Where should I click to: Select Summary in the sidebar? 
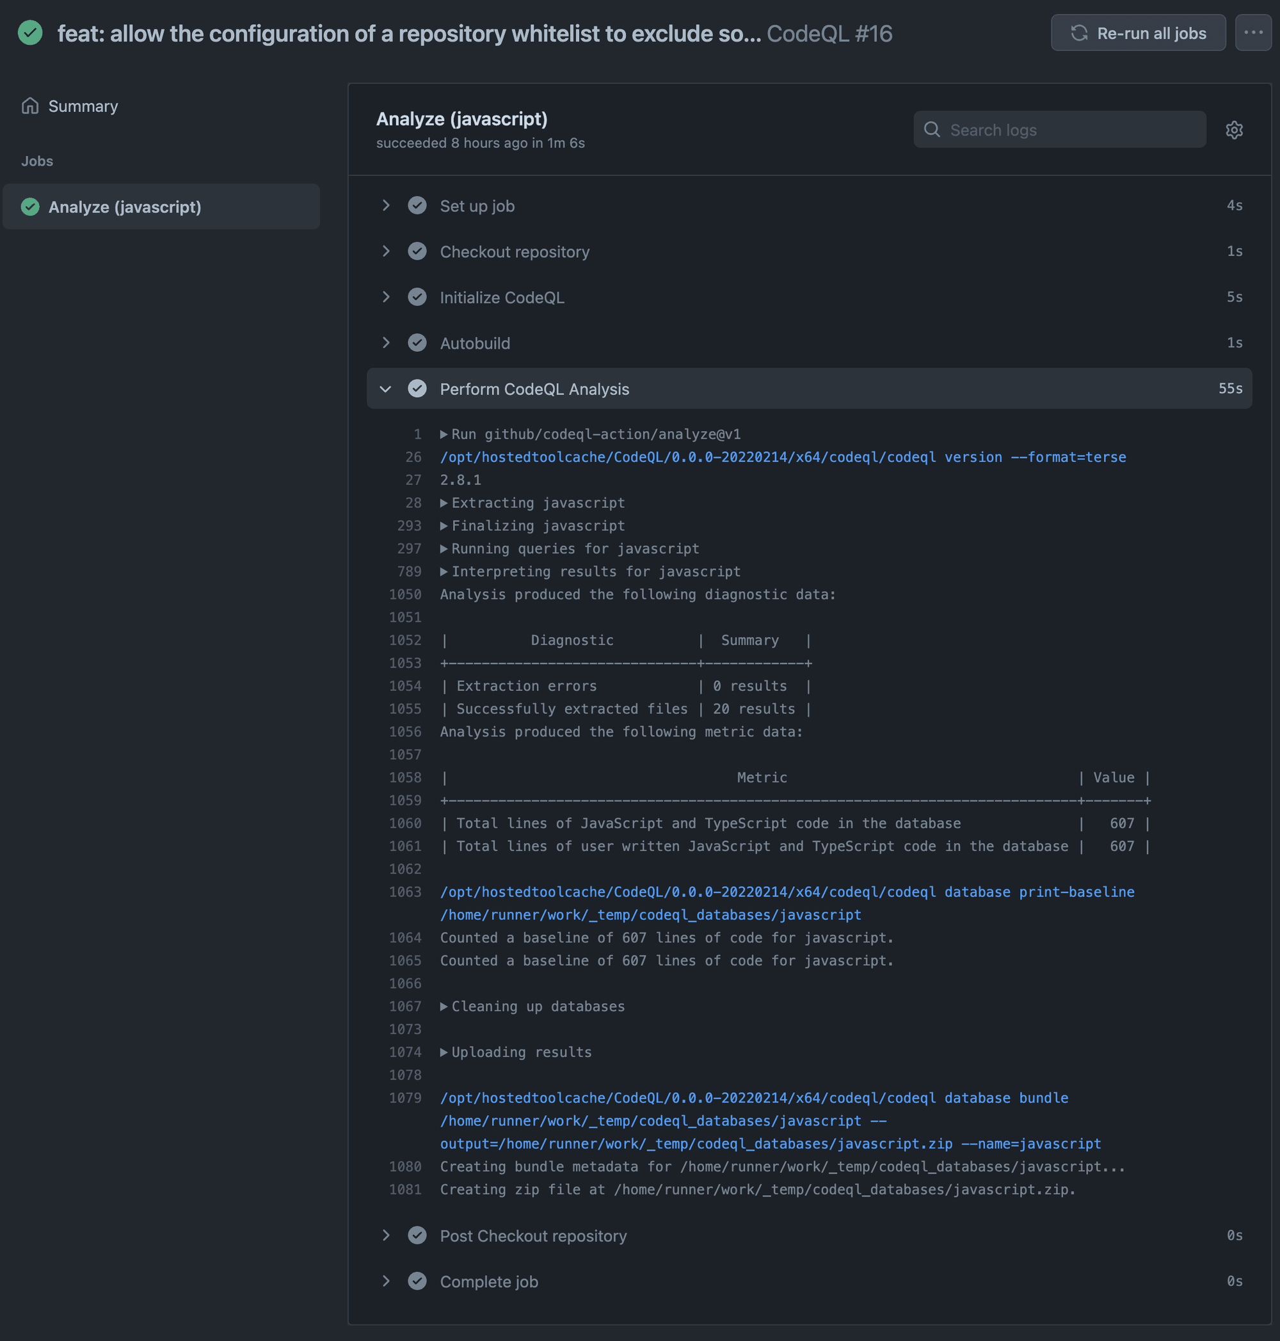coord(83,106)
